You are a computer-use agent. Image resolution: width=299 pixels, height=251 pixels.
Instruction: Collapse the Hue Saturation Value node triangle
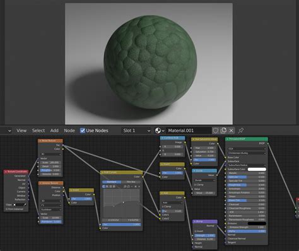click(194, 139)
